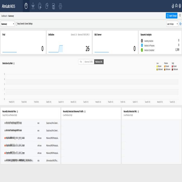Click the refresh icon beside the date range

coord(180,24)
